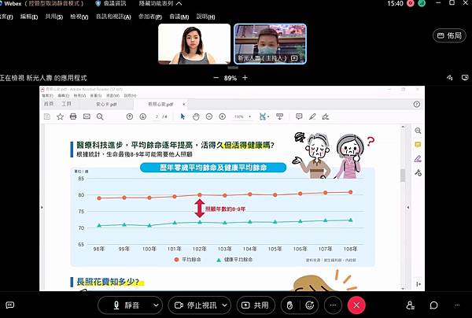The height and width of the screenshot is (318, 472).
Task: Open the Acrobat zoom percentage dropdown
Action: tap(250, 116)
